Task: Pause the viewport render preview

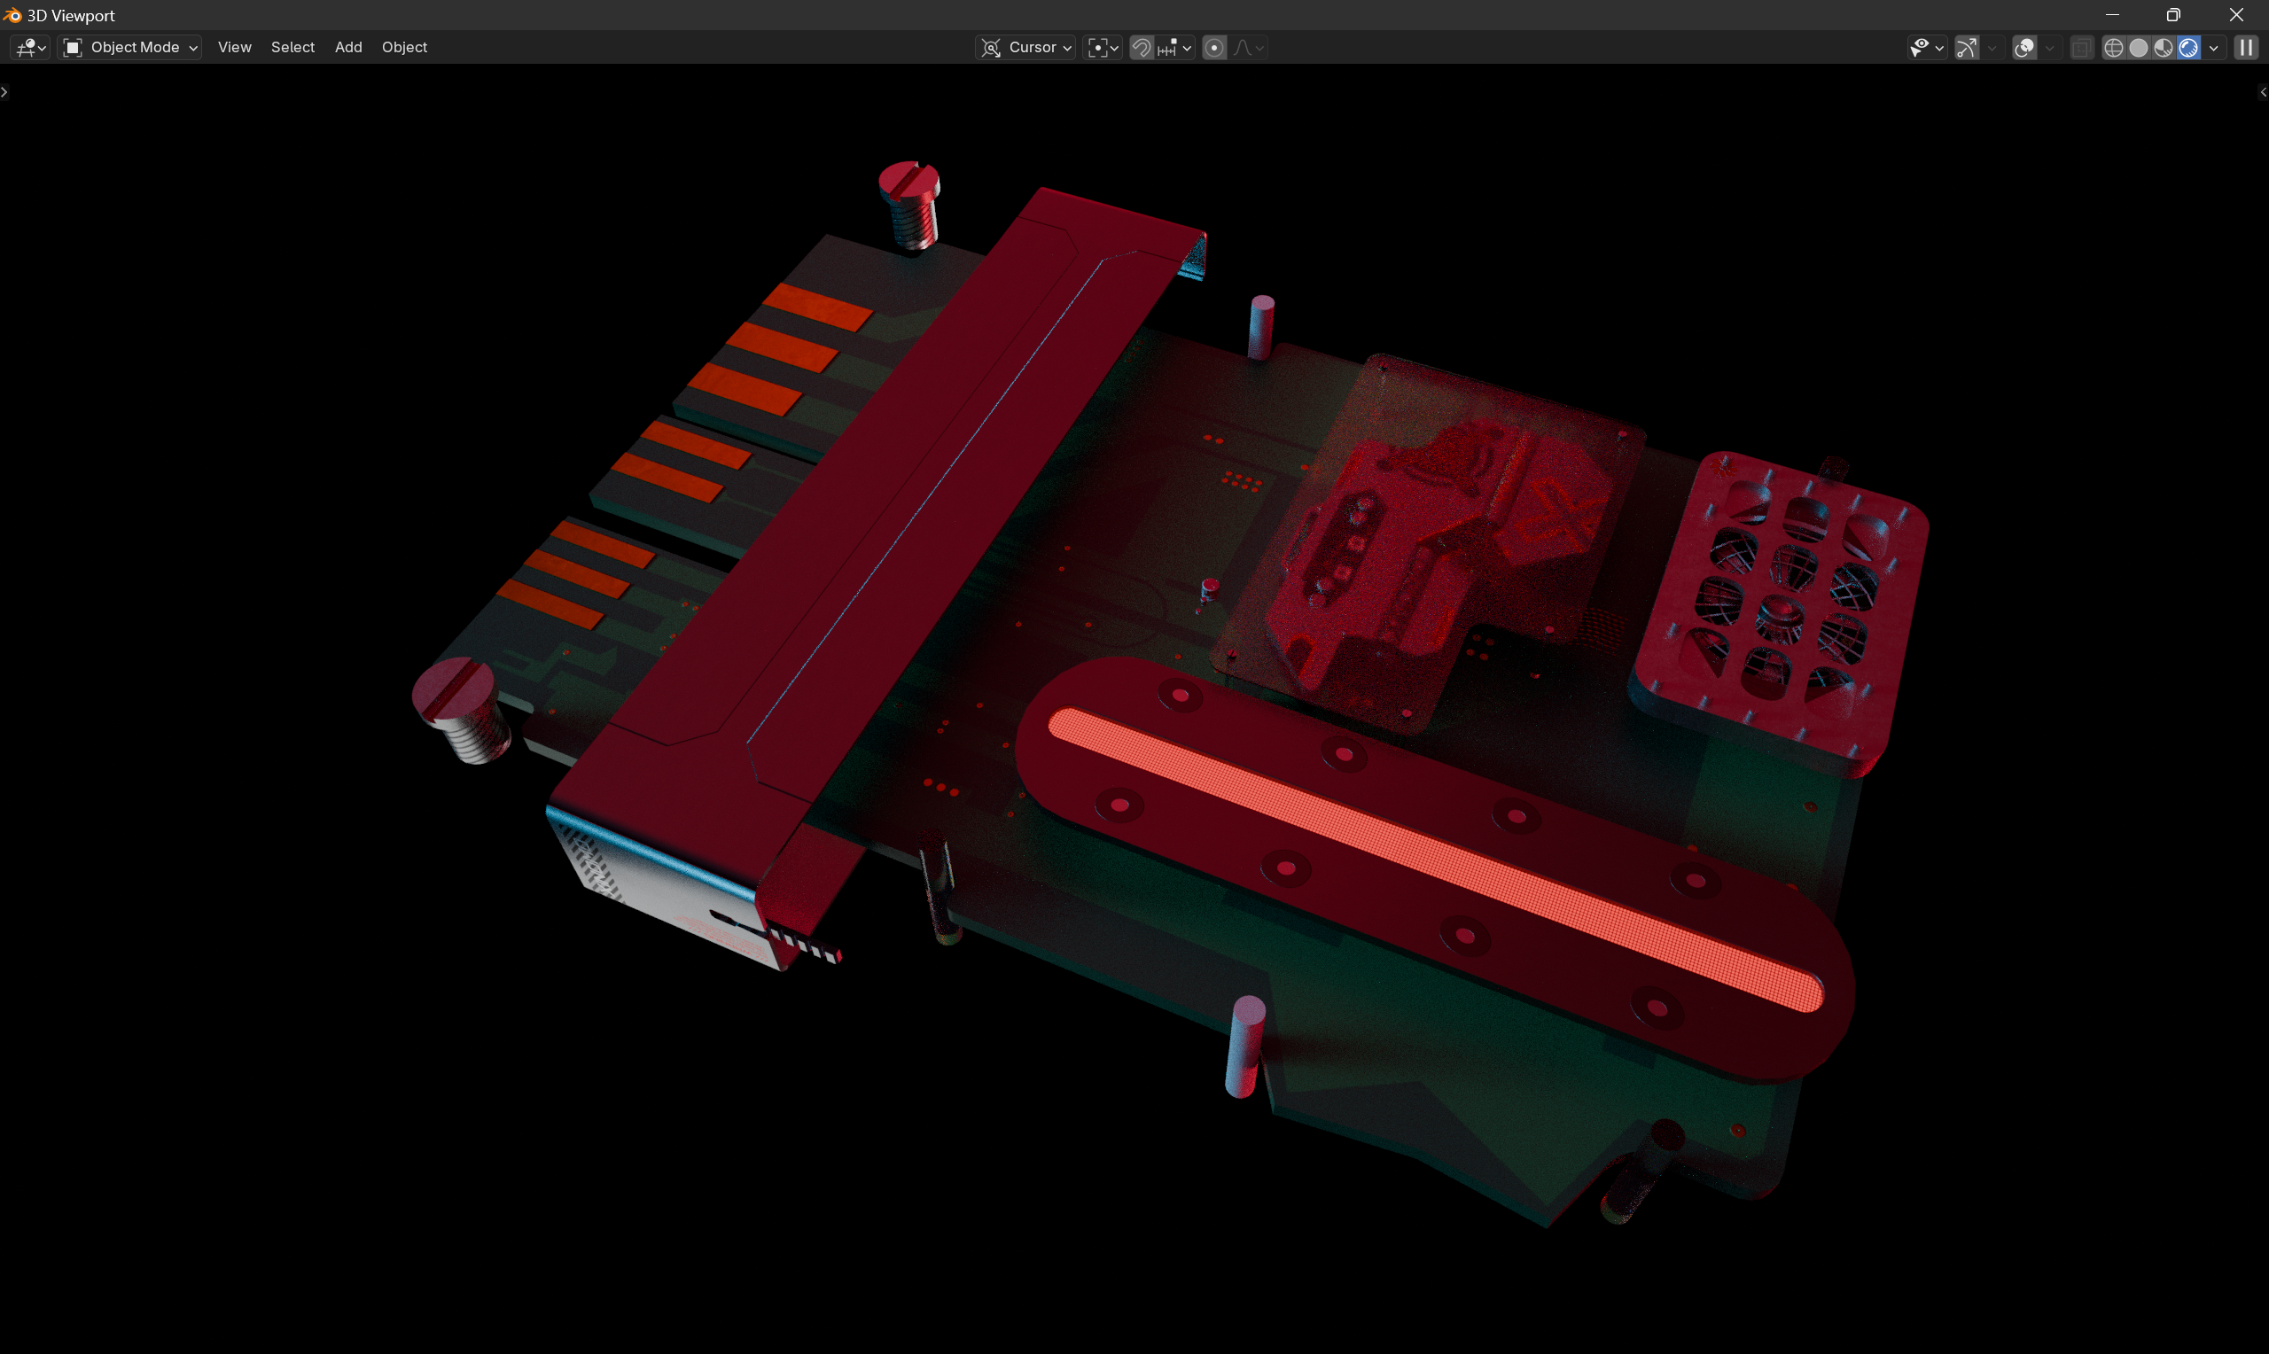Action: tap(2246, 48)
